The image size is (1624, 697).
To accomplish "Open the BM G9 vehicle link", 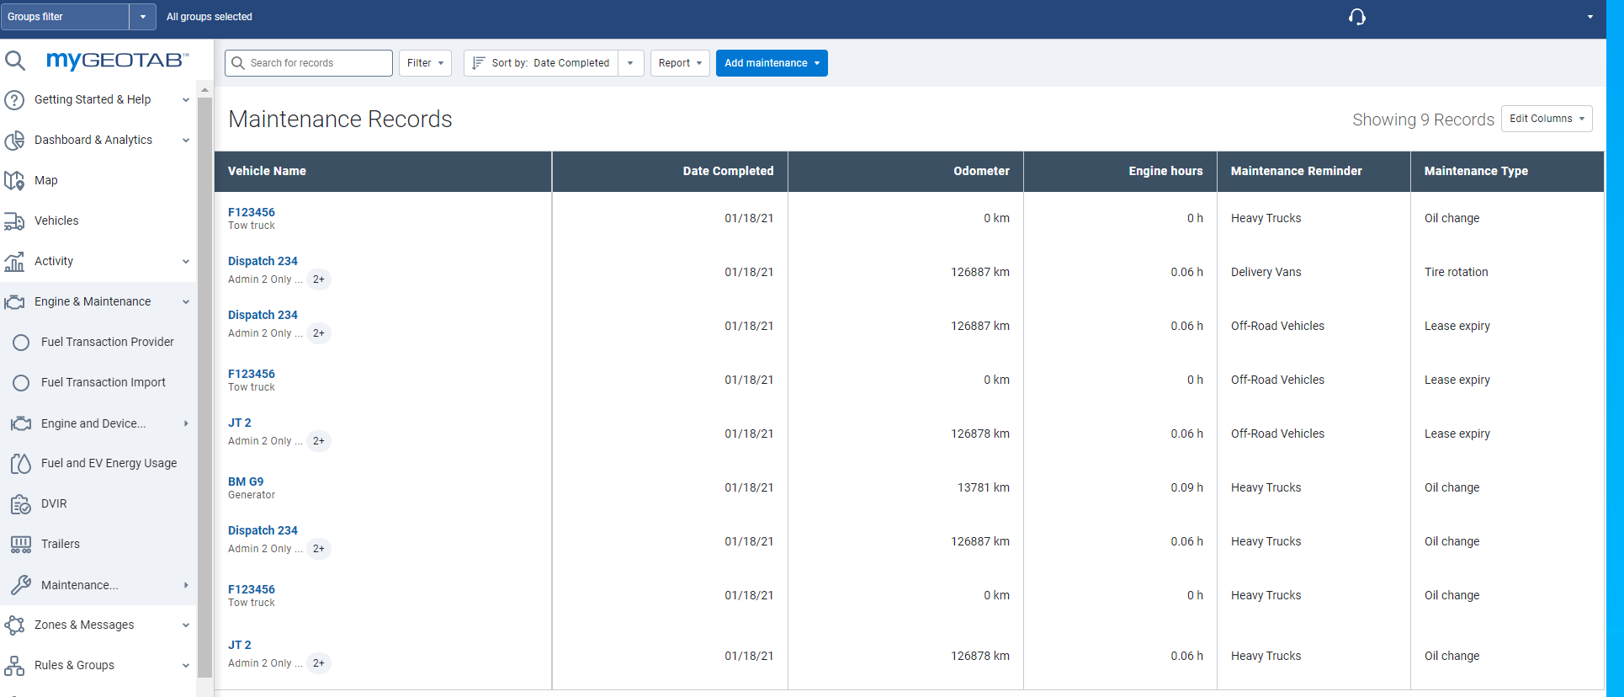I will (x=246, y=482).
